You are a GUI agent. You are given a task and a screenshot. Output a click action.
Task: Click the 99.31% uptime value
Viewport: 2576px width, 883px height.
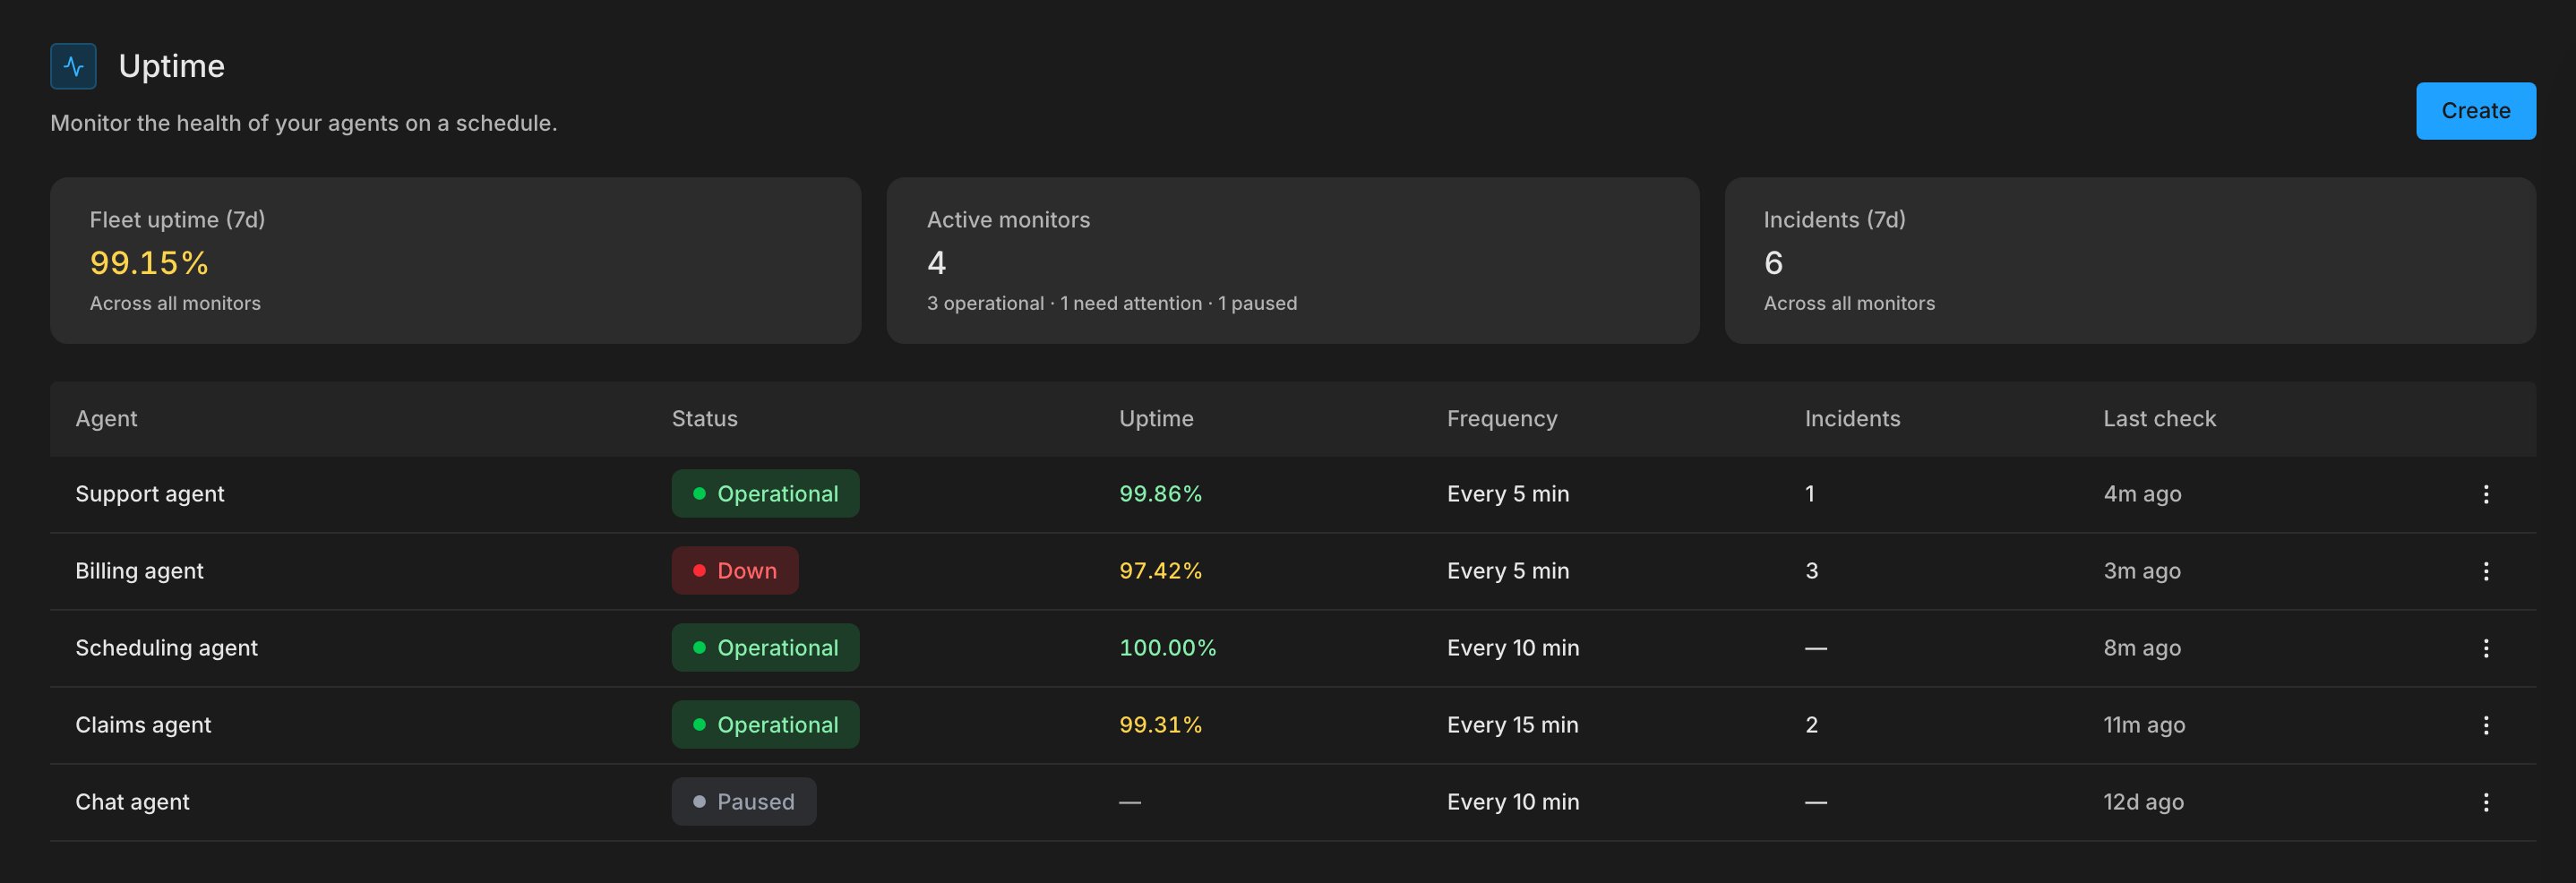point(1160,725)
